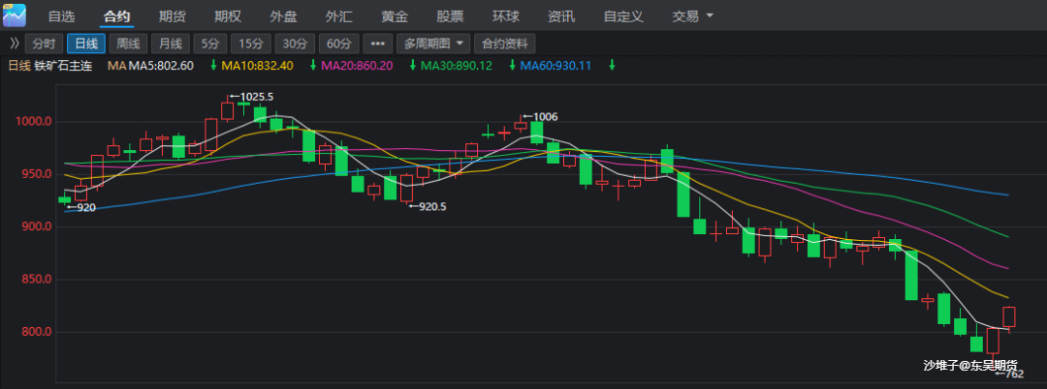Select the 60分 period button
1047x389 pixels.
click(x=339, y=44)
